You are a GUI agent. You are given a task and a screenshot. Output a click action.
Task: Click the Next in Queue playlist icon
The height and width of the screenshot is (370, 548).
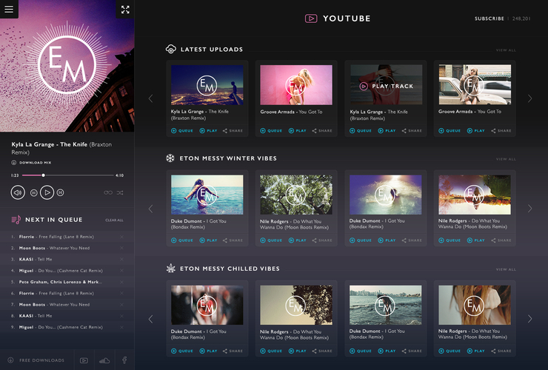[x=16, y=220]
